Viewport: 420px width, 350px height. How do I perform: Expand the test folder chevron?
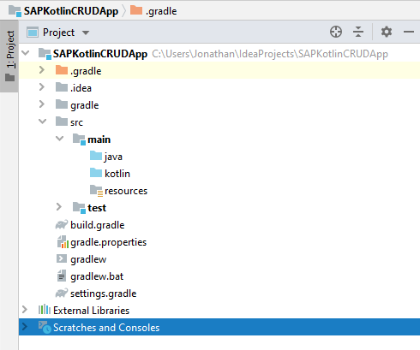click(x=59, y=207)
